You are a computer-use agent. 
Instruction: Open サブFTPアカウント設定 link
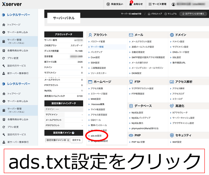[142, 89]
